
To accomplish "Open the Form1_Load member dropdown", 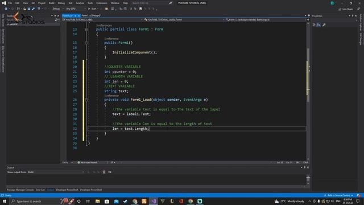I will pyautogui.click(x=266, y=20).
